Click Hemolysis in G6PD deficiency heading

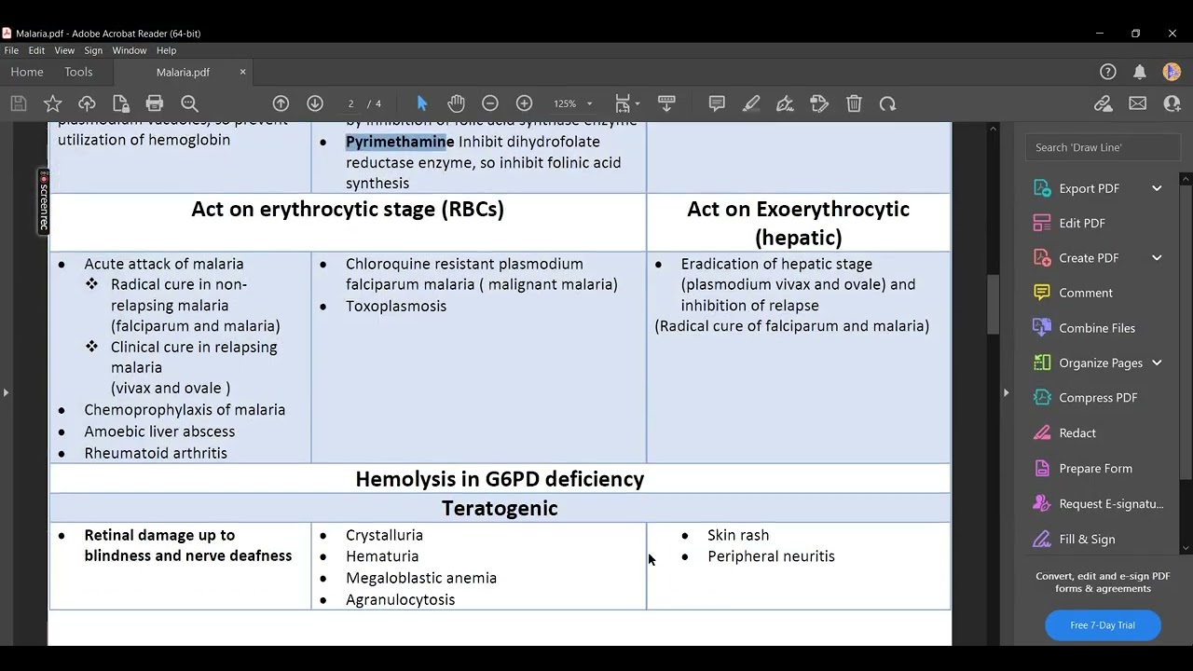500,479
